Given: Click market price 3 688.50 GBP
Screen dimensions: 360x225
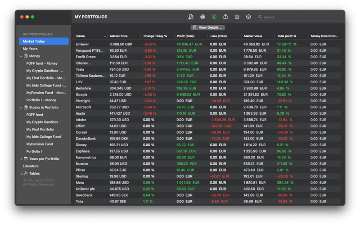Looking at the screenshot, I should click(121, 44).
